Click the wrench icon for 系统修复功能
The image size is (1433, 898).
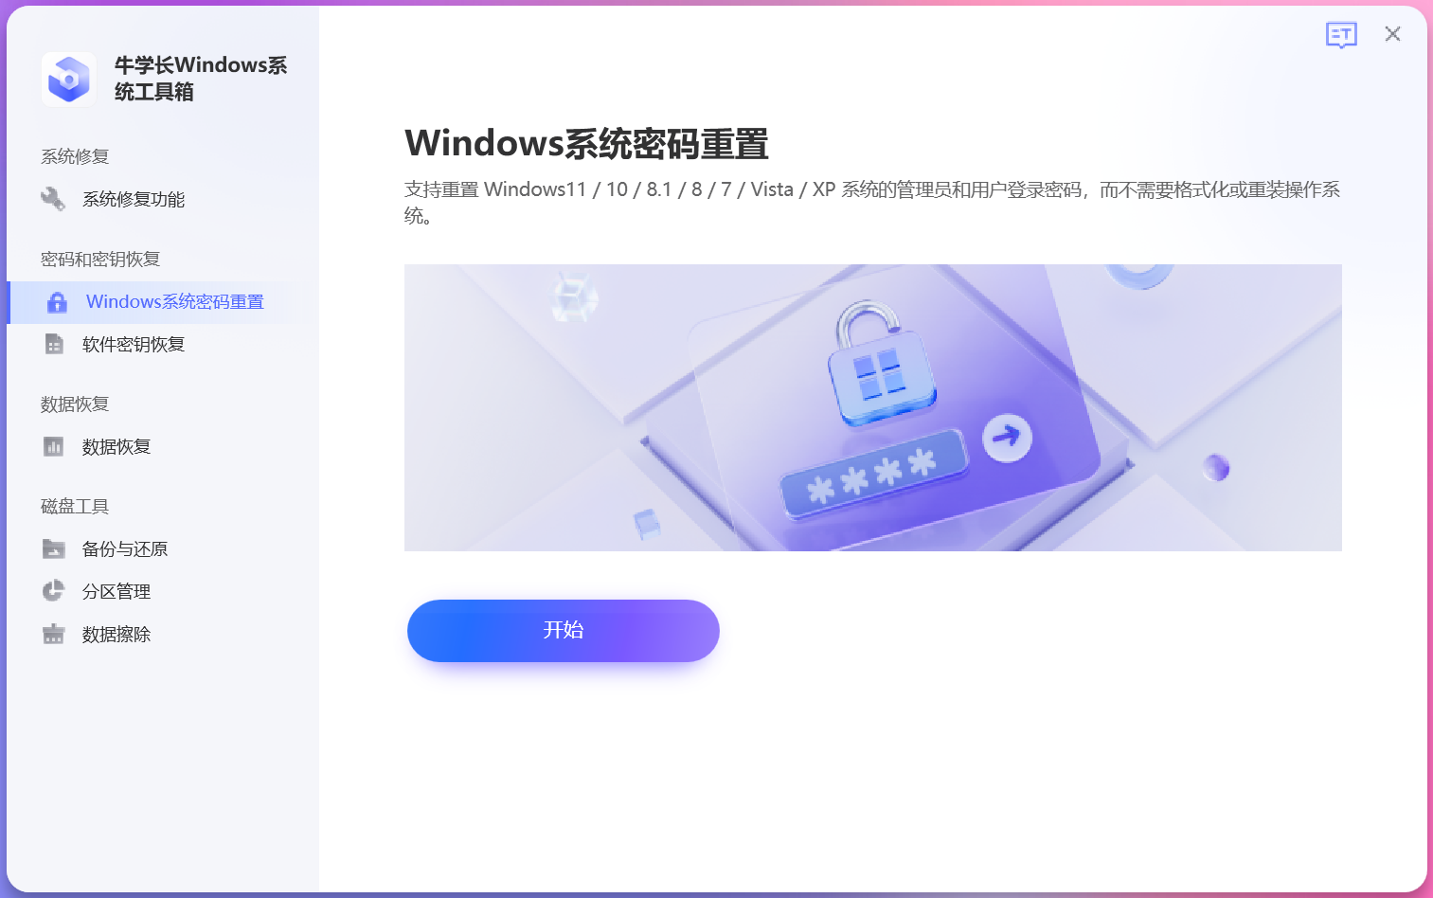click(x=53, y=199)
